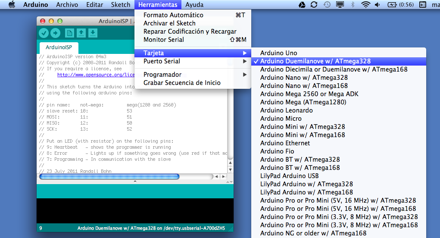Screen dimensions: 440x238
Task: Click the horizontal scrollbar thumb in editor
Action: pos(109,176)
